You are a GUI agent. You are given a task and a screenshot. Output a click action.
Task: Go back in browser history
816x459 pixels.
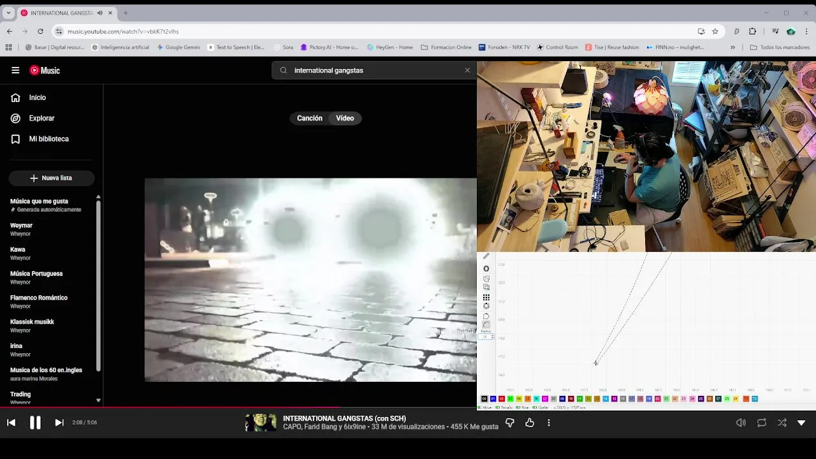tap(10, 31)
